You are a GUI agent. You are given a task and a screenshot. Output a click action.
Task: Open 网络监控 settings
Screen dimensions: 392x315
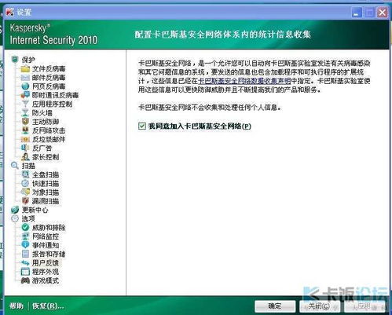(x=46, y=236)
